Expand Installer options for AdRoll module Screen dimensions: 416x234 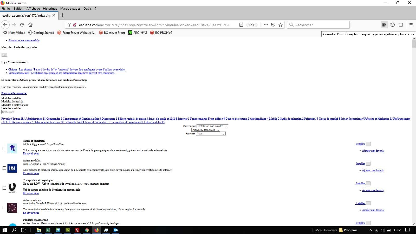coord(368,223)
